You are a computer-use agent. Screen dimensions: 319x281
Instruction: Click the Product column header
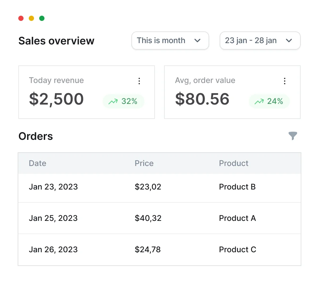point(234,163)
